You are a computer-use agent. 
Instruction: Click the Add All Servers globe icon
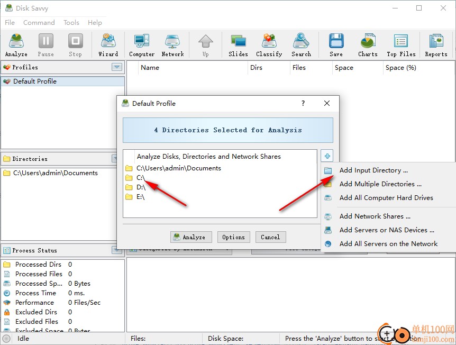tap(328, 244)
